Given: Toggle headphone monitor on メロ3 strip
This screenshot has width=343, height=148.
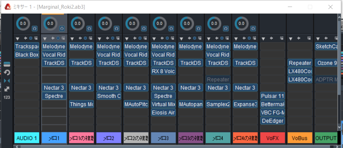Looking at the screenshot, I should [x=171, y=28].
